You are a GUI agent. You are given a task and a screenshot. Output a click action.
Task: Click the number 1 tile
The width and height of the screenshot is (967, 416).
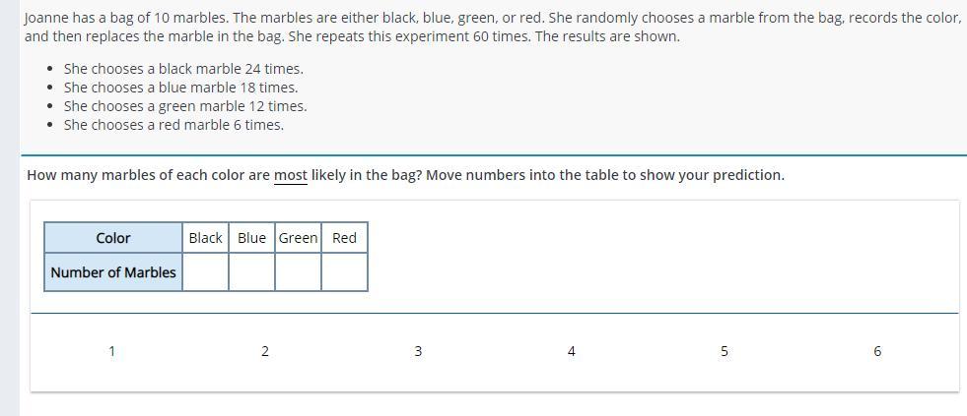tap(111, 351)
